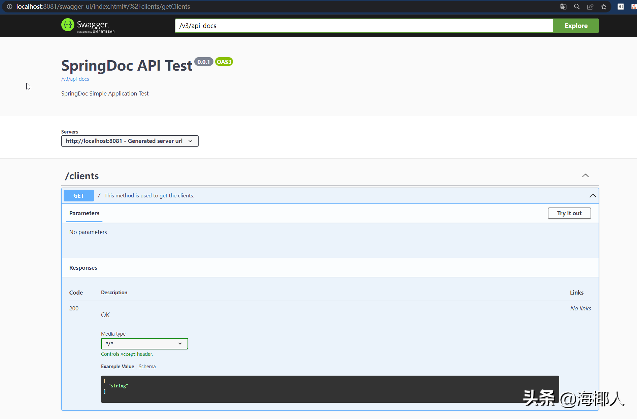
Task: Click the browser address bar URL
Action: click(x=103, y=6)
